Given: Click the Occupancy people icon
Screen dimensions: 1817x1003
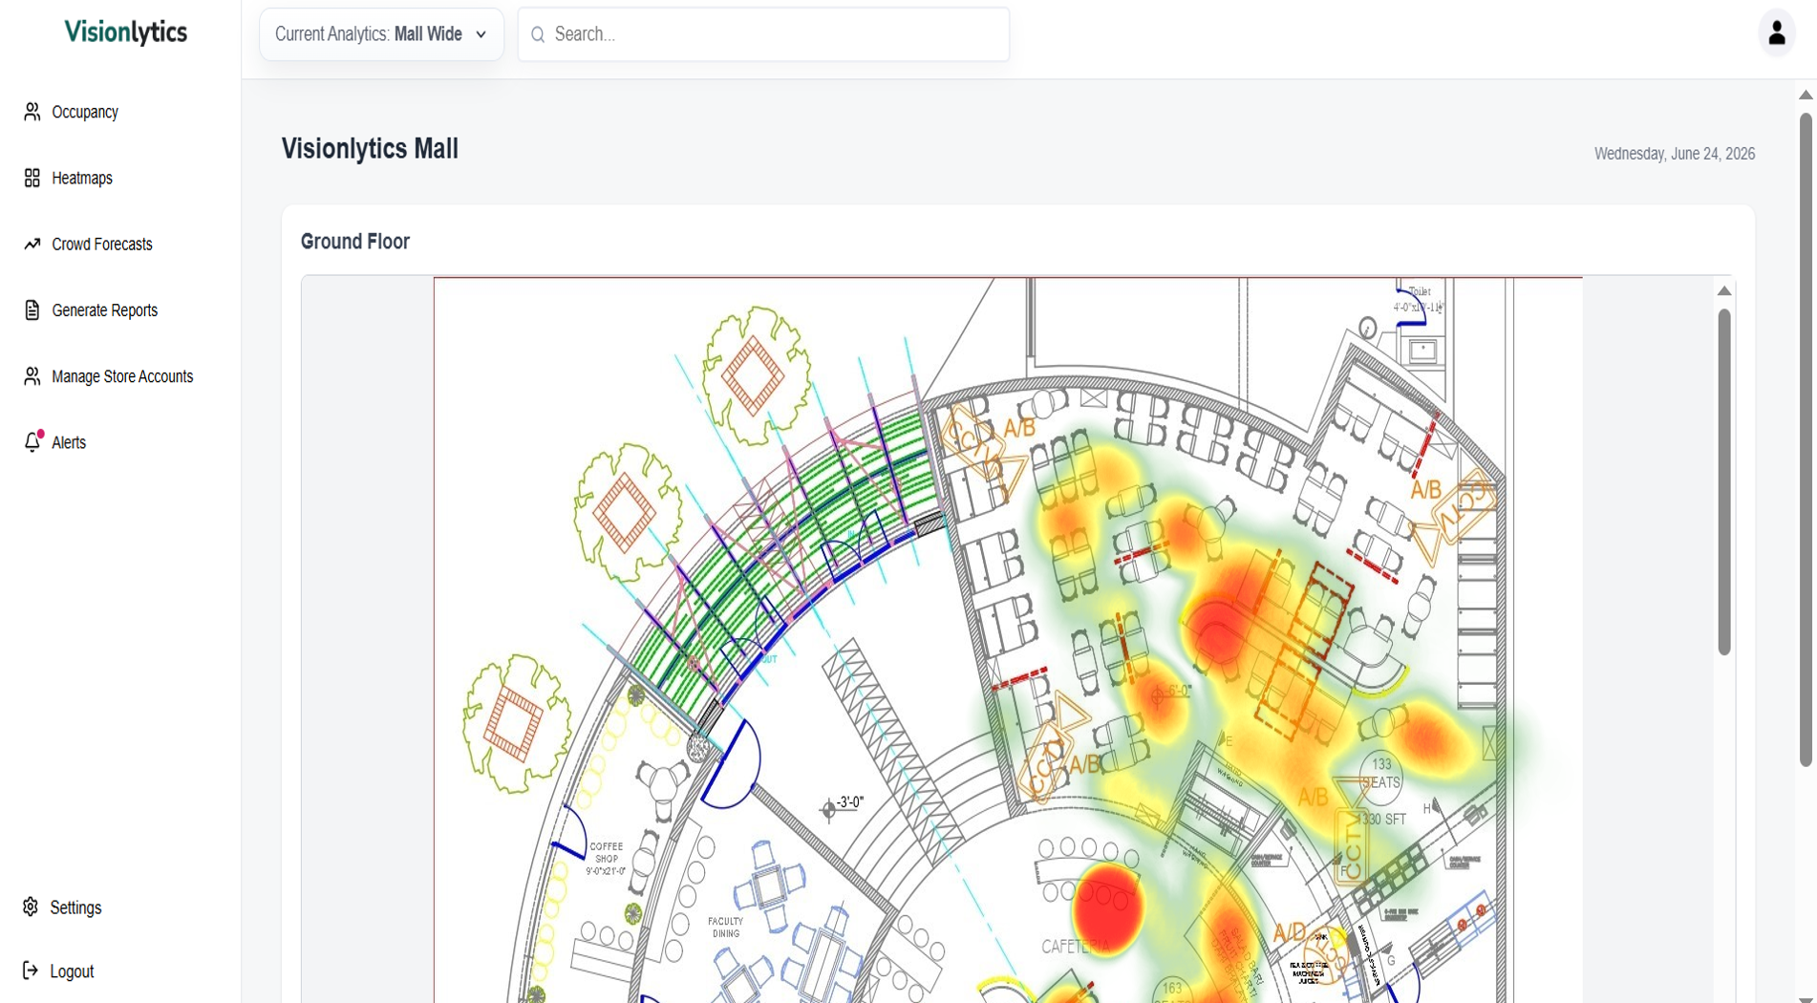Looking at the screenshot, I should (x=32, y=112).
